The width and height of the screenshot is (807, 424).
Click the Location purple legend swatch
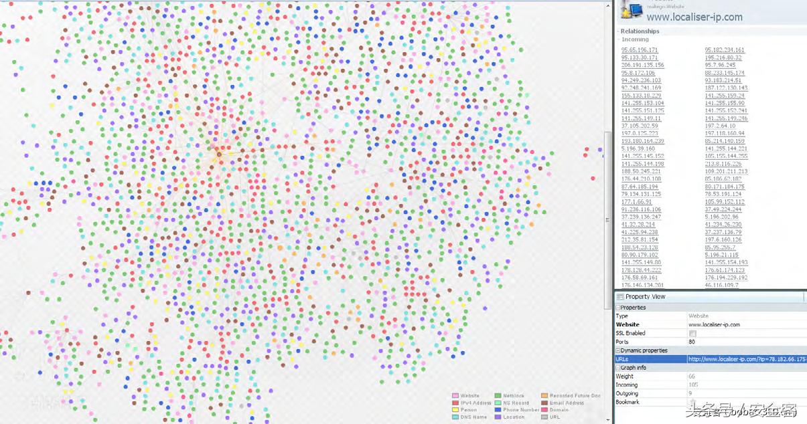pyautogui.click(x=498, y=417)
